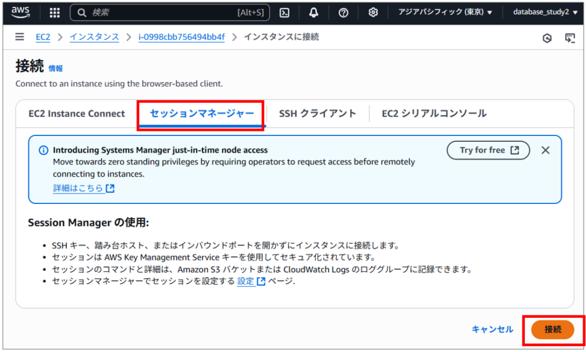Screen dimensions: 586x352
Task: Click the search field in top bar
Action: (169, 13)
